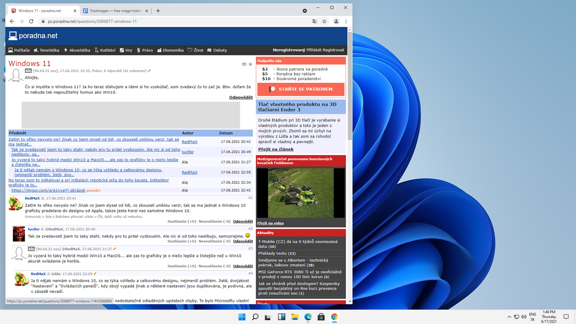Image resolution: width=576 pixels, height=324 pixels.
Task: Open thread row 'Jo vyzerá to taký hybrid'
Action: 96,162
